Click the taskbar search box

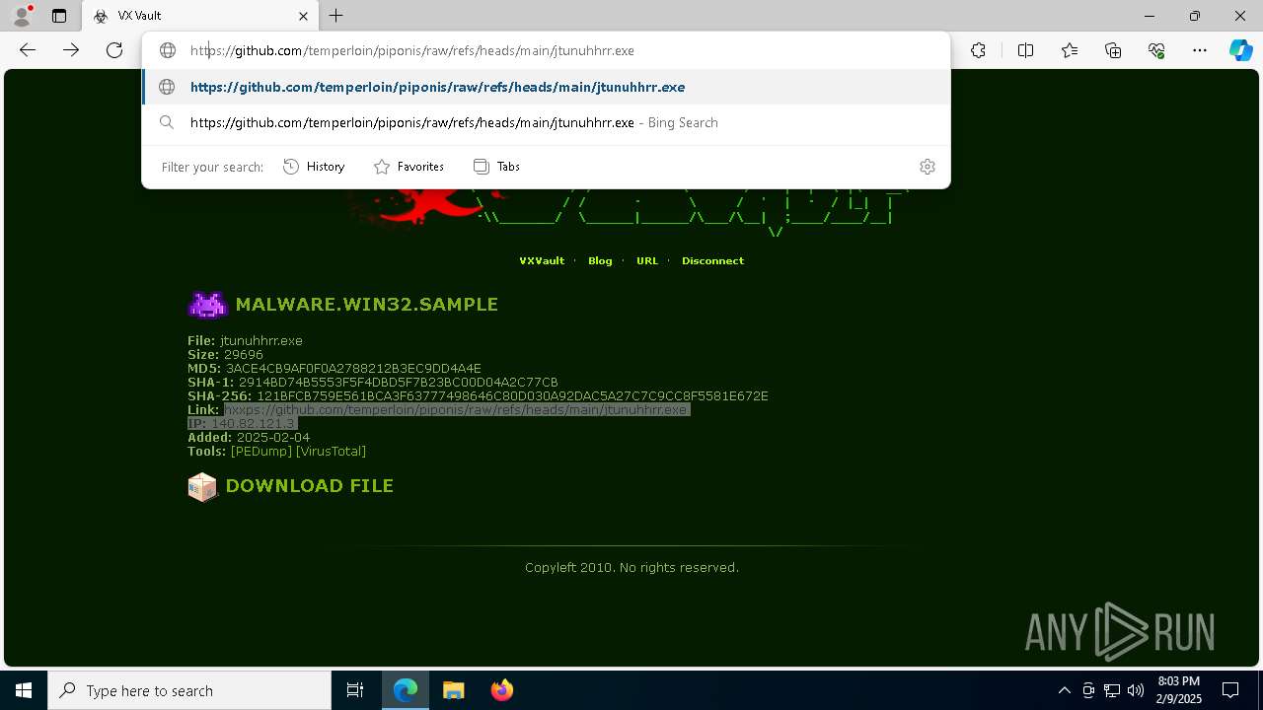pyautogui.click(x=189, y=690)
